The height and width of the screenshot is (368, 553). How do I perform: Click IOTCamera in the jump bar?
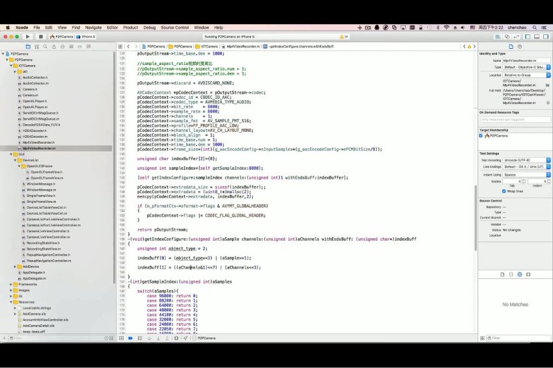click(207, 47)
